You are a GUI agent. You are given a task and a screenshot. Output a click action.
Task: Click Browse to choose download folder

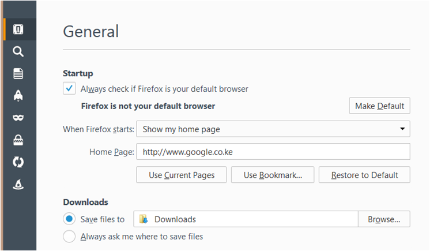384,219
